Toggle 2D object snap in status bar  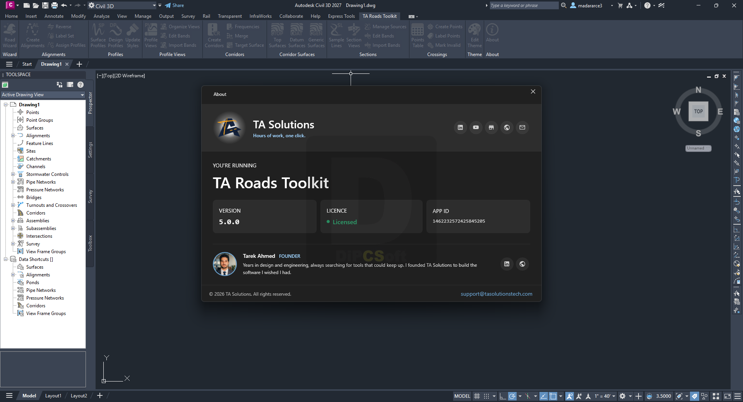click(553, 396)
